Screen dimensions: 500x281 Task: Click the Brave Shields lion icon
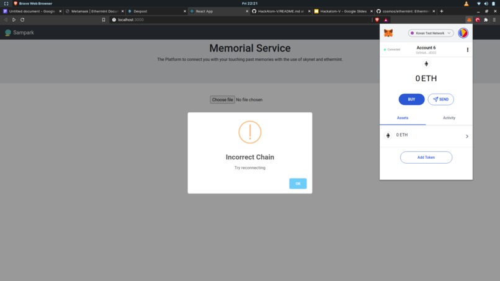coord(377,20)
